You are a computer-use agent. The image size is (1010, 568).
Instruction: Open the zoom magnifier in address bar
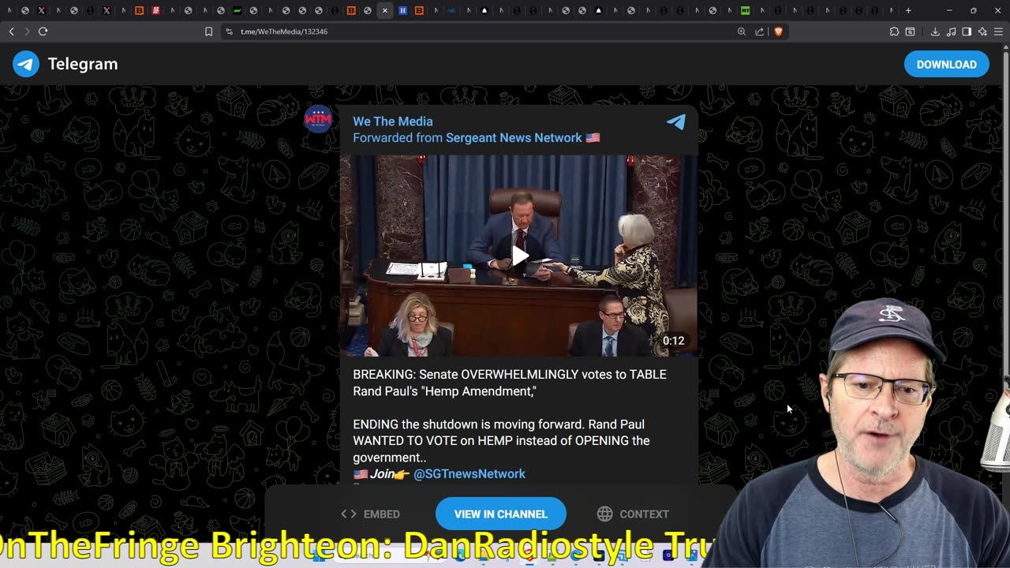742,32
